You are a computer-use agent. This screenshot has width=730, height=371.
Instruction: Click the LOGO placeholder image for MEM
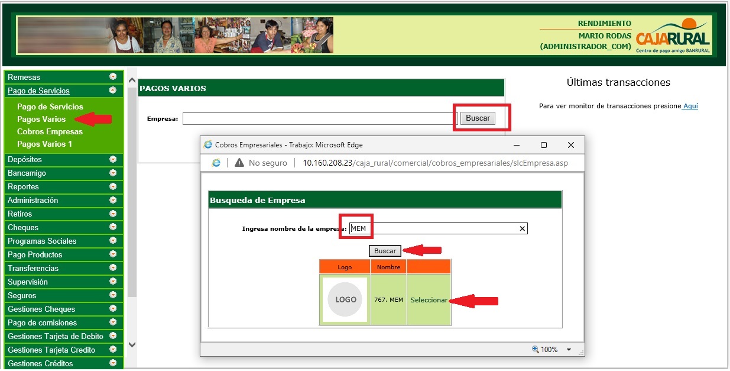[x=345, y=299]
